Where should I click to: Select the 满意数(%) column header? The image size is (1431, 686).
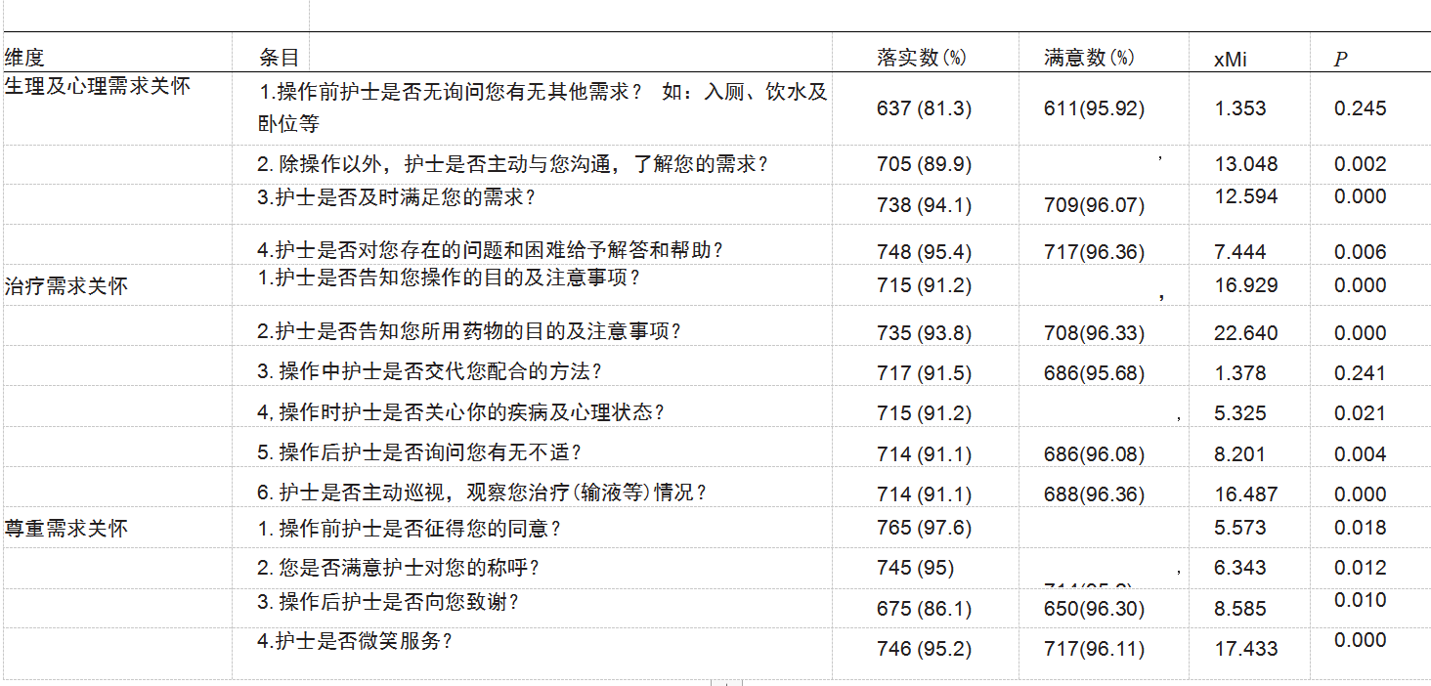[x=1089, y=58]
